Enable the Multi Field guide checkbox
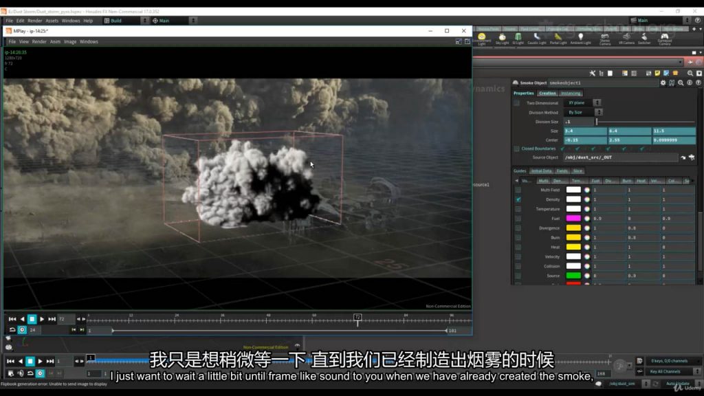Image resolution: width=704 pixels, height=396 pixels. [x=518, y=190]
